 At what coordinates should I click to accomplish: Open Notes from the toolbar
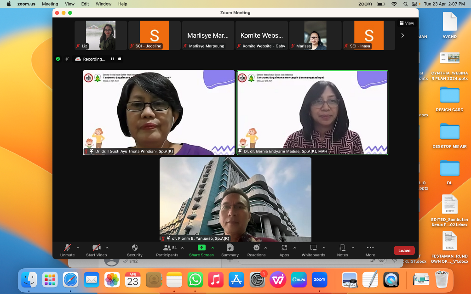342,250
